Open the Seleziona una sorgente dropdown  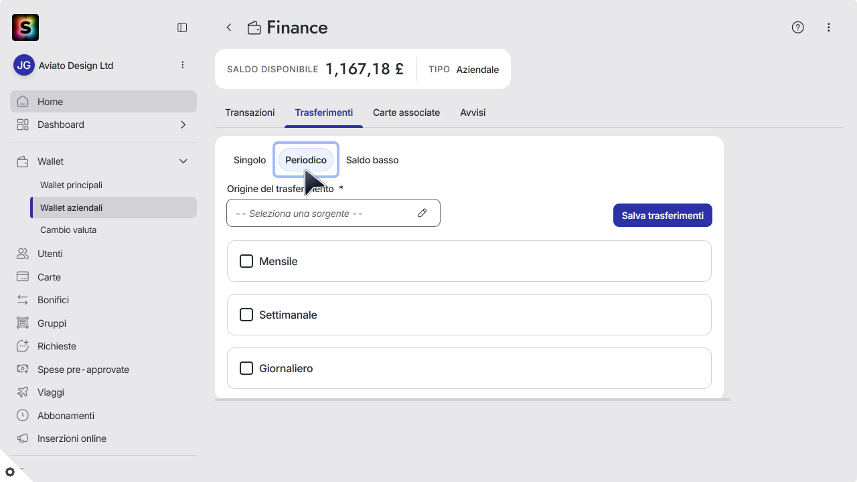[x=333, y=213]
